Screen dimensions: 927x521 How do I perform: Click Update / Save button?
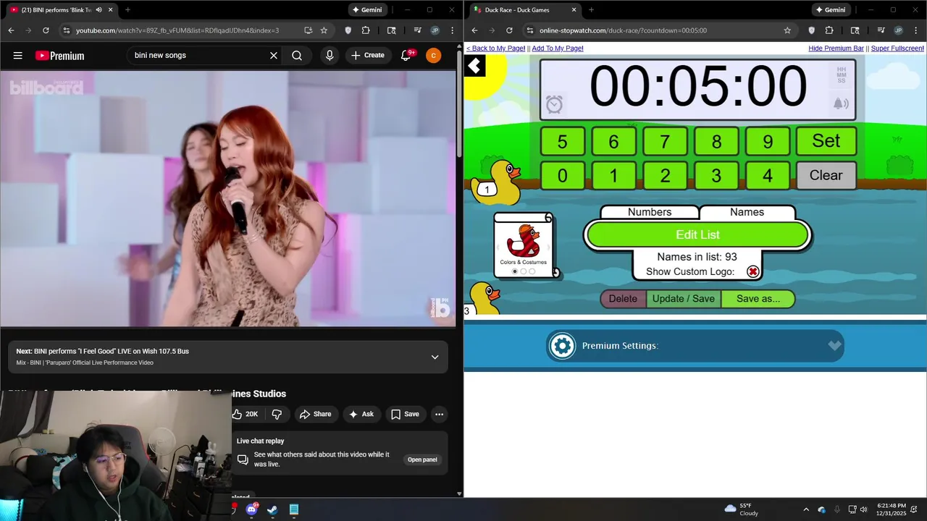[x=683, y=299]
